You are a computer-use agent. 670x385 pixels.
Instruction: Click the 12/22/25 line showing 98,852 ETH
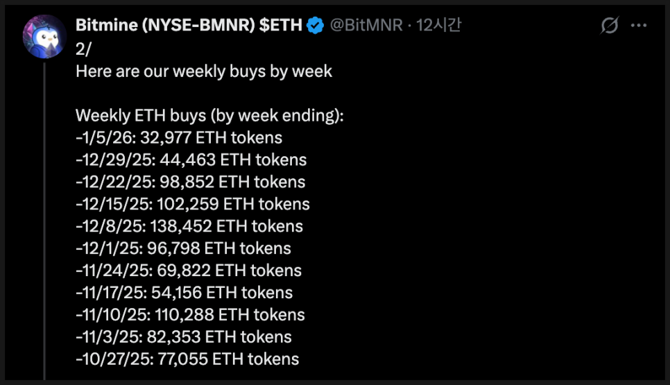[x=190, y=182]
